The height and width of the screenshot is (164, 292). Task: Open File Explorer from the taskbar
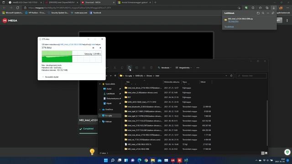pyautogui.click(x=153, y=160)
